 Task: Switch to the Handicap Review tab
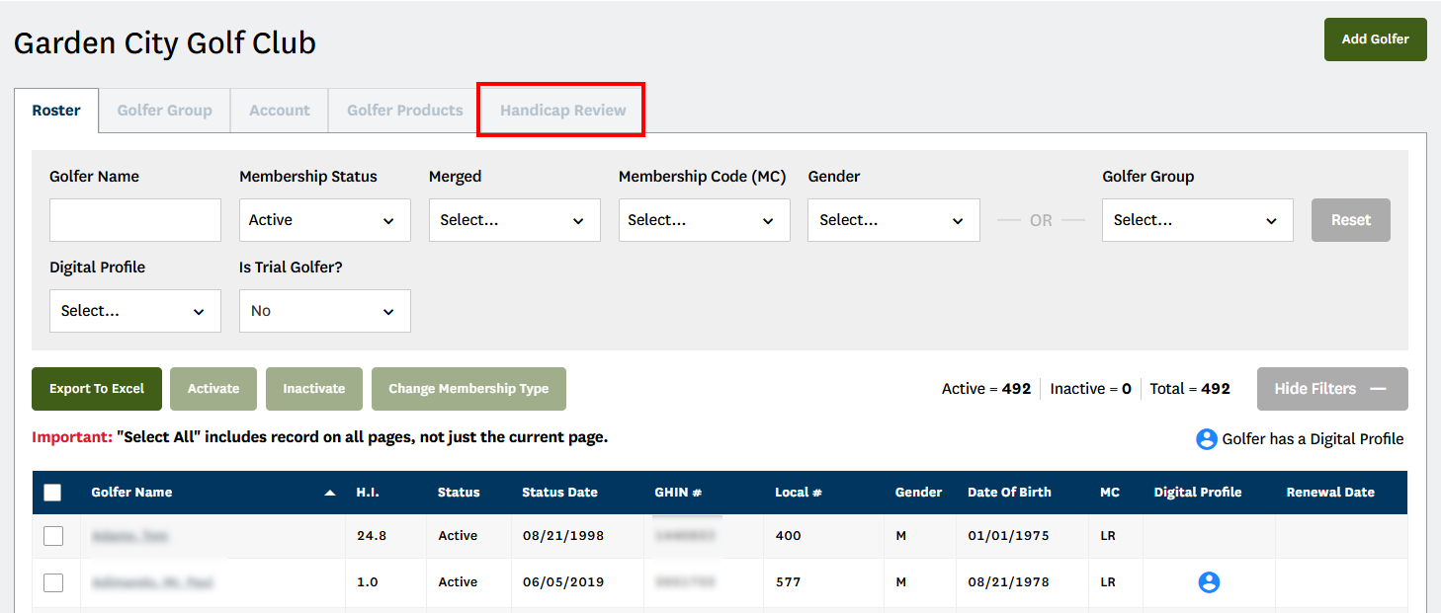click(562, 111)
